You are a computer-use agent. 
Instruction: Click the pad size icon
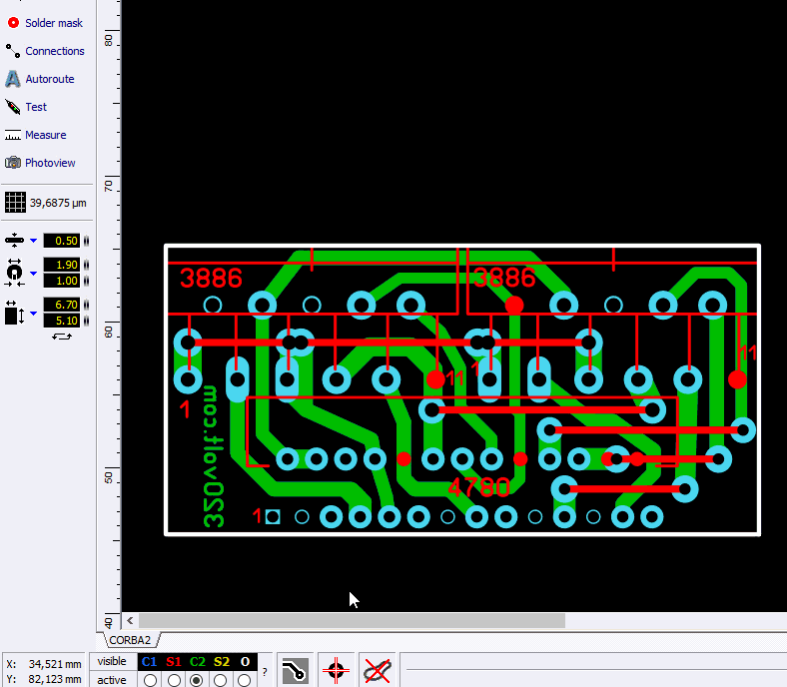[x=14, y=273]
